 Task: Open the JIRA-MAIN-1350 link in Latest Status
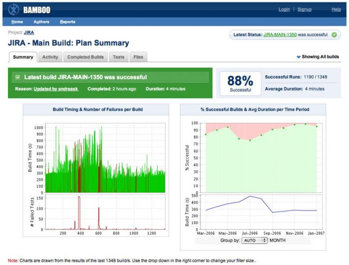(x=280, y=35)
